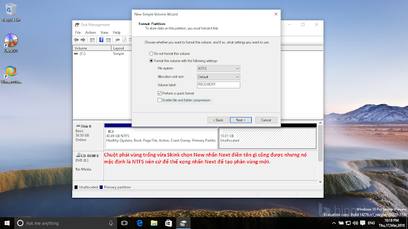Click the action pane icon right of Help
This screenshot has height=229, width=408.
pos(108,39)
